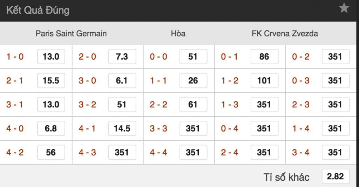Collapse the Kết Quả Đúng header
The image size is (359, 187).
[x=38, y=10]
